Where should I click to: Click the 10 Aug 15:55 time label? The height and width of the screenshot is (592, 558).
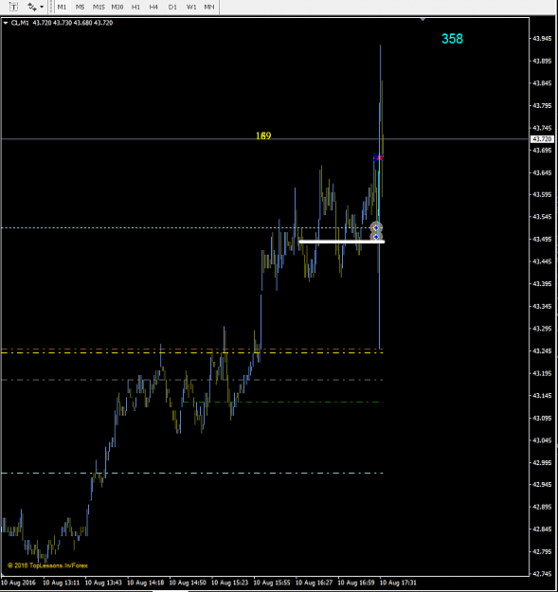click(x=272, y=583)
